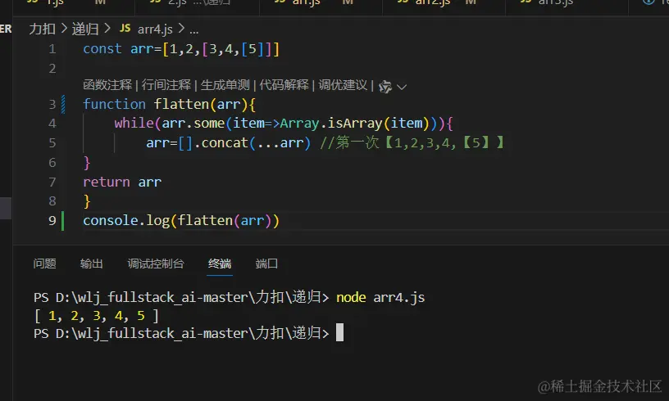Click the '//第一次' comment text
The height and width of the screenshot is (401, 669).
(349, 142)
